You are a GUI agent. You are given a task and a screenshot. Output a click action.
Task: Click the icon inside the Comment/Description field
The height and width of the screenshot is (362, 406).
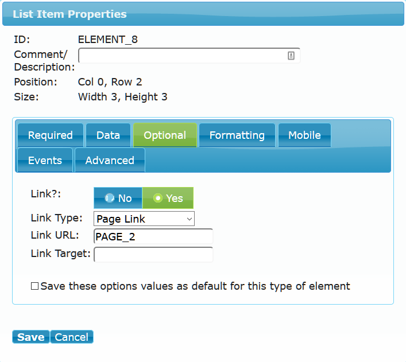(x=291, y=56)
